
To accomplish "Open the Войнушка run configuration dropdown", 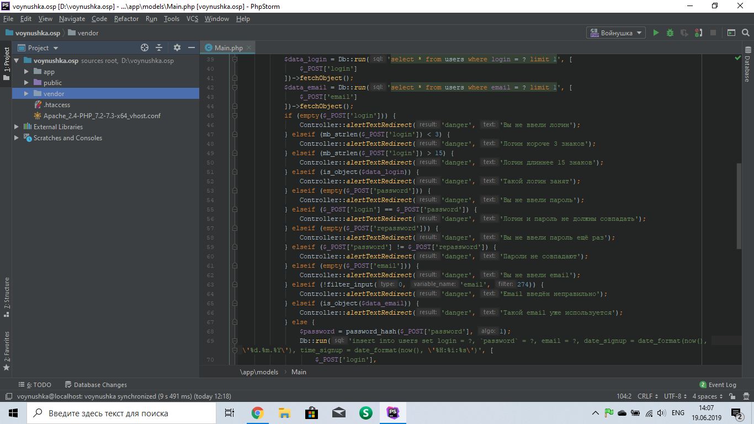I will (x=616, y=33).
